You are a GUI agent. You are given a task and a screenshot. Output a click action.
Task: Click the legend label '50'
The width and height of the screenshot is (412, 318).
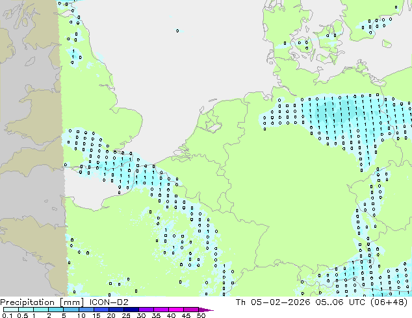click(x=201, y=315)
